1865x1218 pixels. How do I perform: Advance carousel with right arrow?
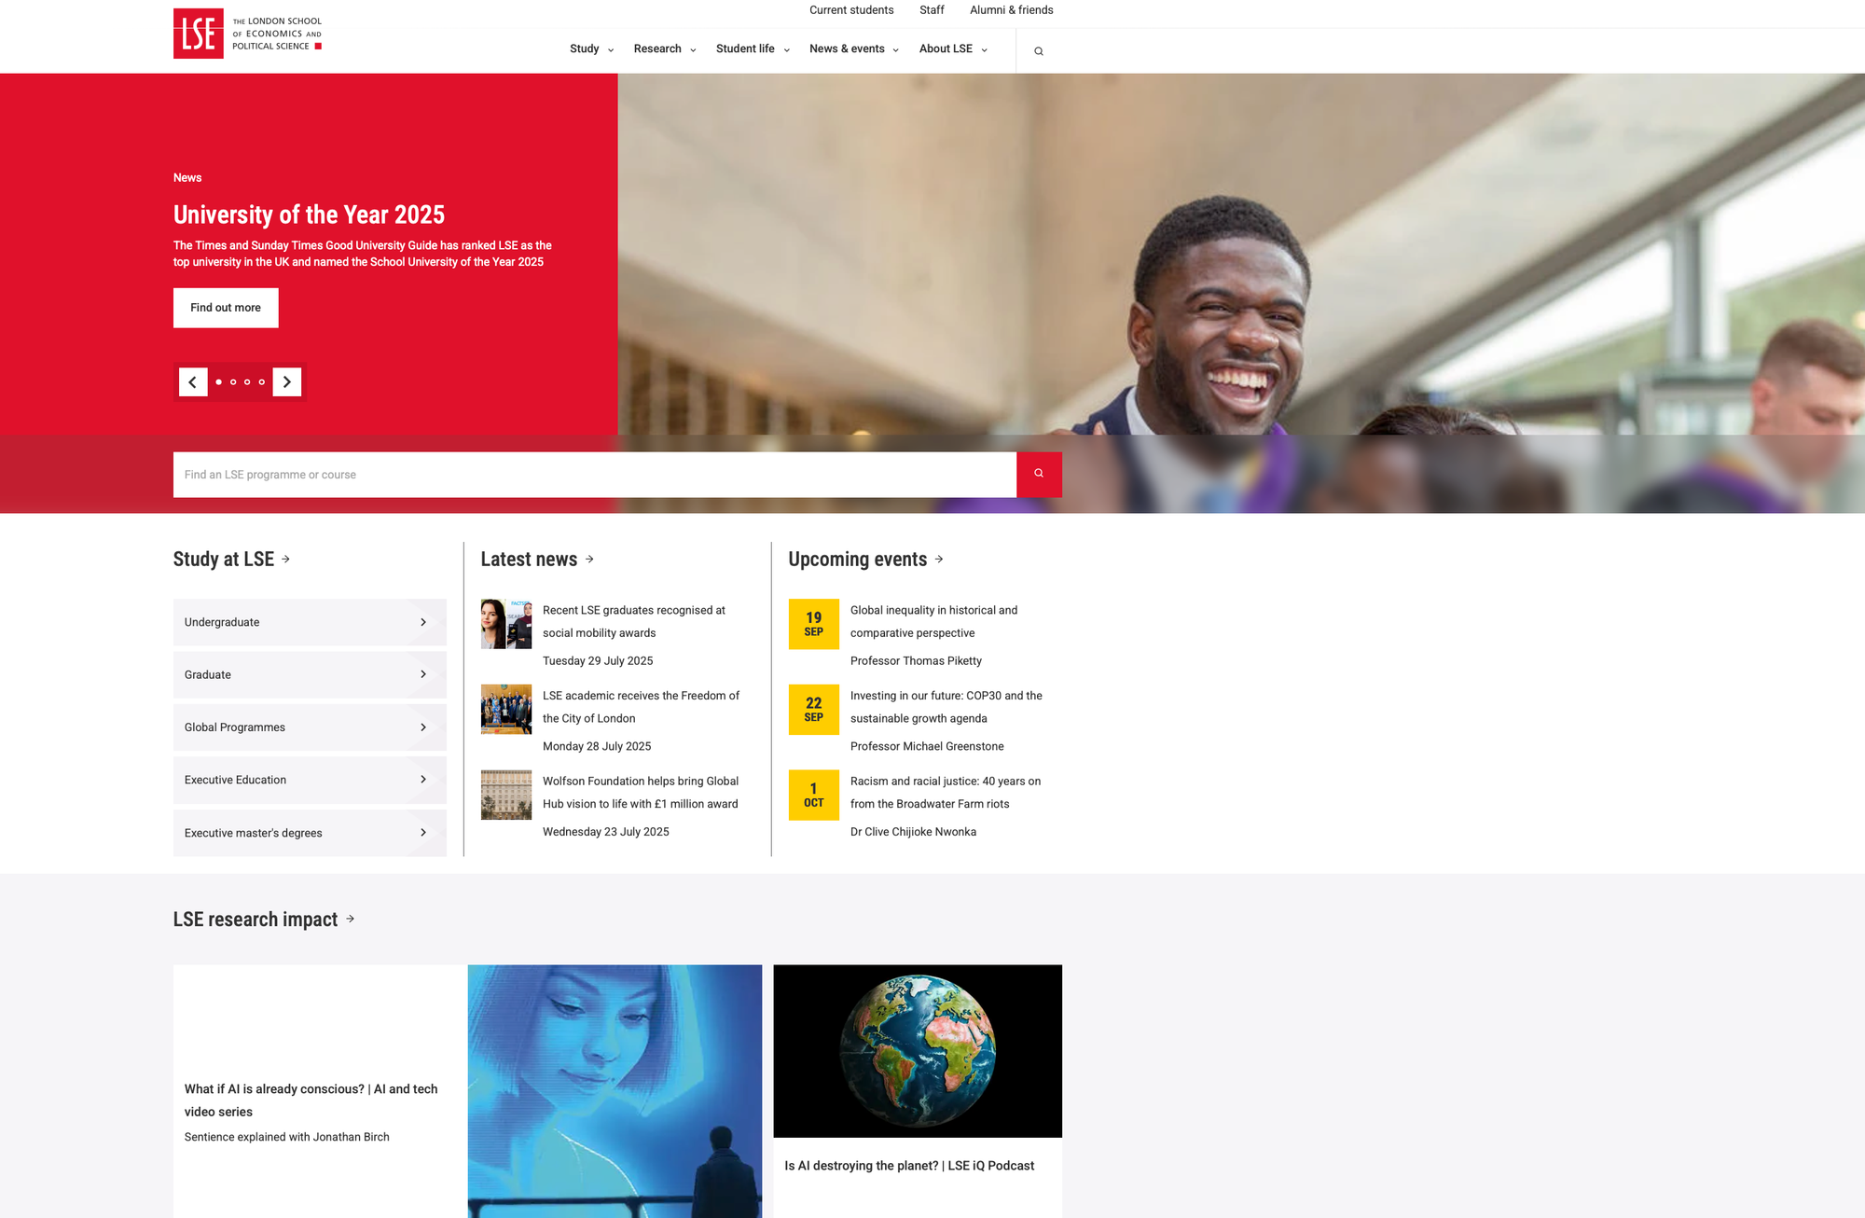pyautogui.click(x=287, y=381)
